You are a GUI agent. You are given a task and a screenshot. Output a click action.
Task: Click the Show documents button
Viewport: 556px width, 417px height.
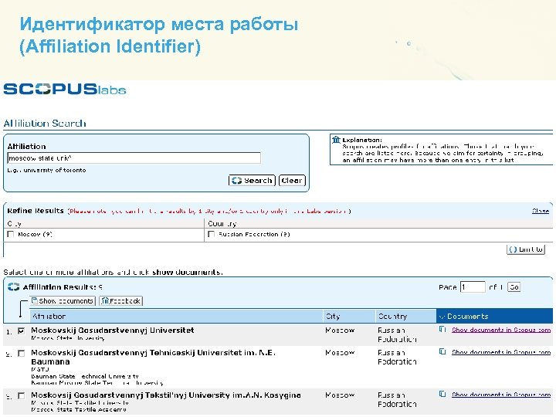click(63, 301)
